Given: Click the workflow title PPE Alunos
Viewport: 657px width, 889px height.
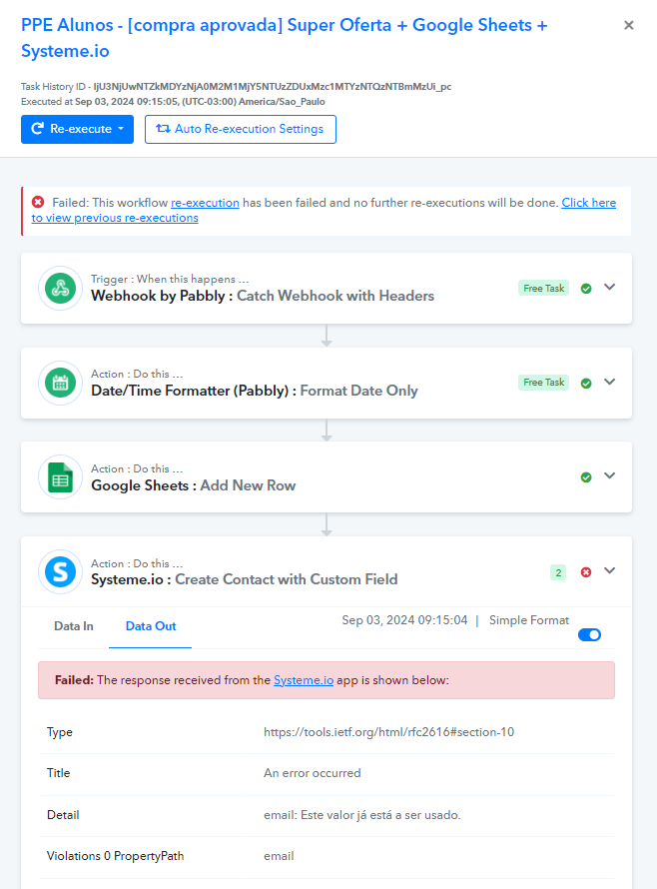Looking at the screenshot, I should (x=284, y=38).
